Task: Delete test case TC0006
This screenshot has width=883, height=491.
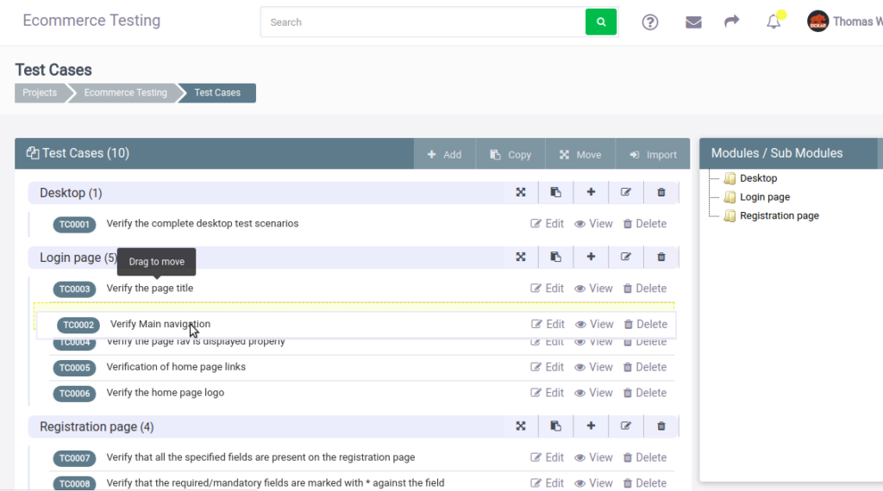Action: point(645,393)
